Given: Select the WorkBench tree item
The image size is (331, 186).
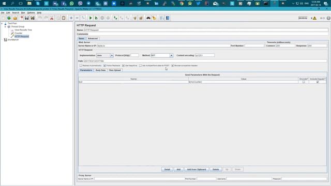Looking at the screenshot, I should [x=13, y=40].
